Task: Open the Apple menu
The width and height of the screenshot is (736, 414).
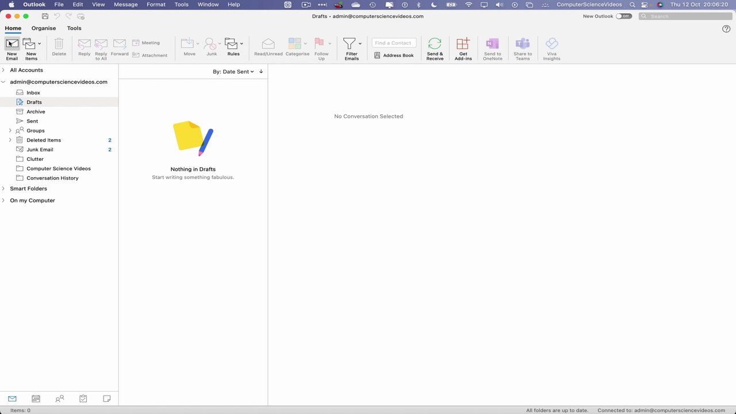Action: [x=11, y=5]
